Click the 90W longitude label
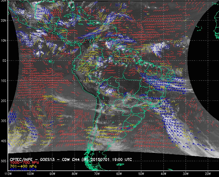The image size is (219, 177). coord(52,174)
